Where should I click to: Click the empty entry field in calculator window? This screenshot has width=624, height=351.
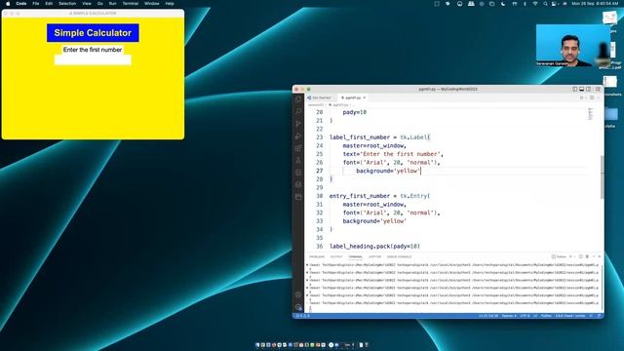coord(93,60)
